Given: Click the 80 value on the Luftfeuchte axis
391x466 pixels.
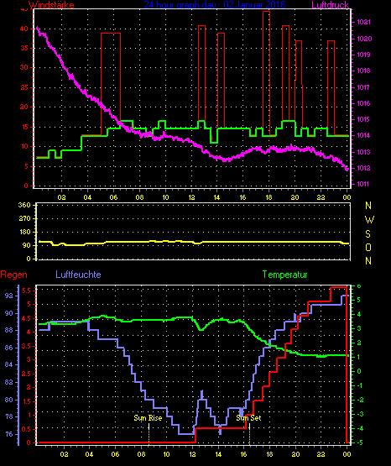Looking at the screenshot, I should point(9,400).
